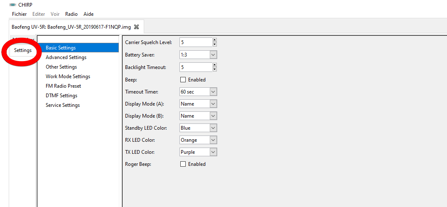Screen dimensions: 447x207
Task: Increase Backlight Timeout with up arrow
Action: point(215,65)
